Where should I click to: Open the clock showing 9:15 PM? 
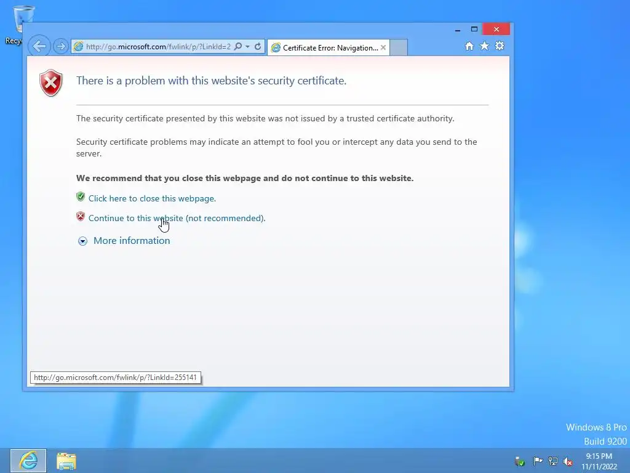pos(599,461)
